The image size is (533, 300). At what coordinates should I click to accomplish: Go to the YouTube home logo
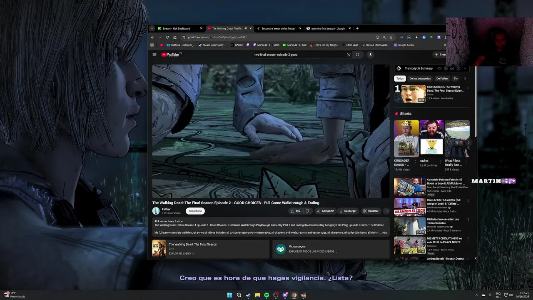click(x=170, y=55)
